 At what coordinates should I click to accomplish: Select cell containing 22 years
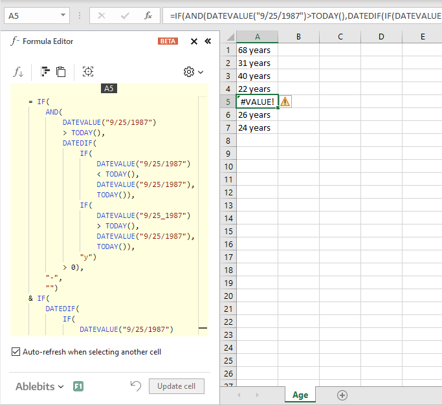pyautogui.click(x=257, y=89)
